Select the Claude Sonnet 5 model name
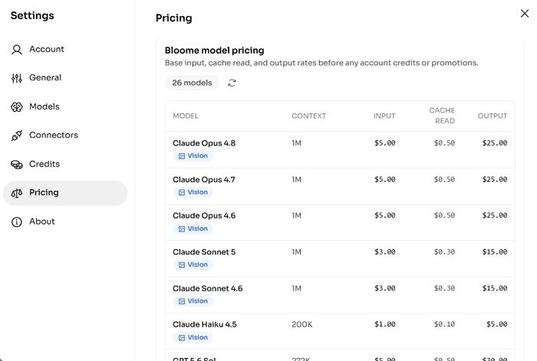 point(204,252)
